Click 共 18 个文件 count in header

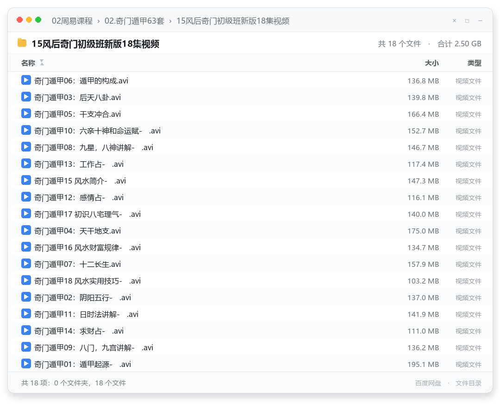point(399,44)
